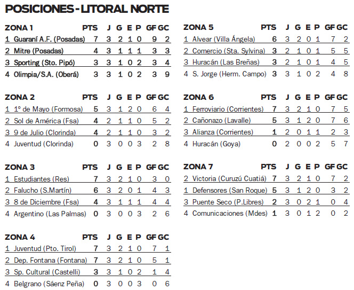
Task: Click the 'POSICIONES - LITORAL NORTE' title
Action: click(x=87, y=9)
